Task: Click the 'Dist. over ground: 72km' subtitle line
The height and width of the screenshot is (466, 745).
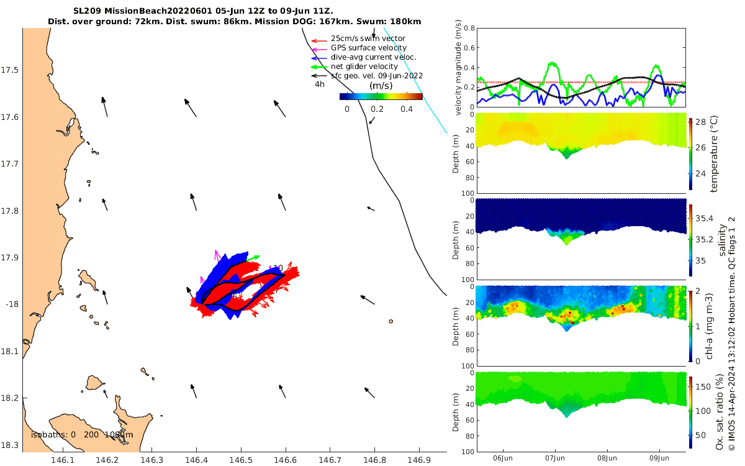Action: pos(235,22)
